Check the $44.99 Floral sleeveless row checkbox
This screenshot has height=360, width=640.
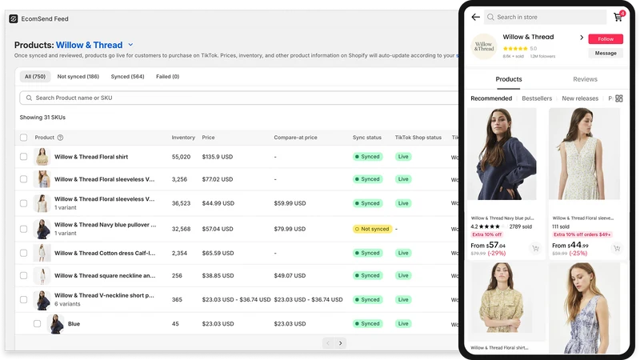pyautogui.click(x=24, y=203)
